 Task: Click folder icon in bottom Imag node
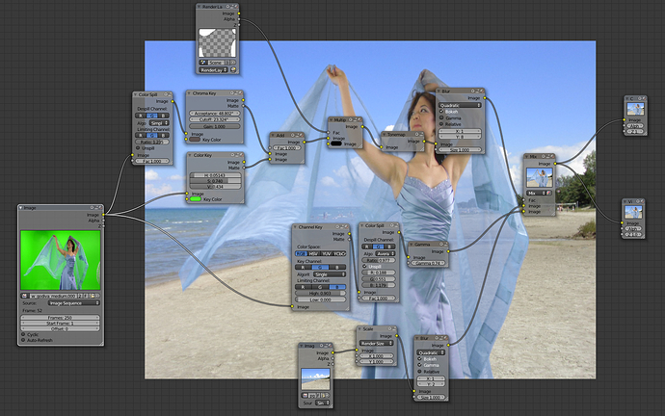[323, 395]
